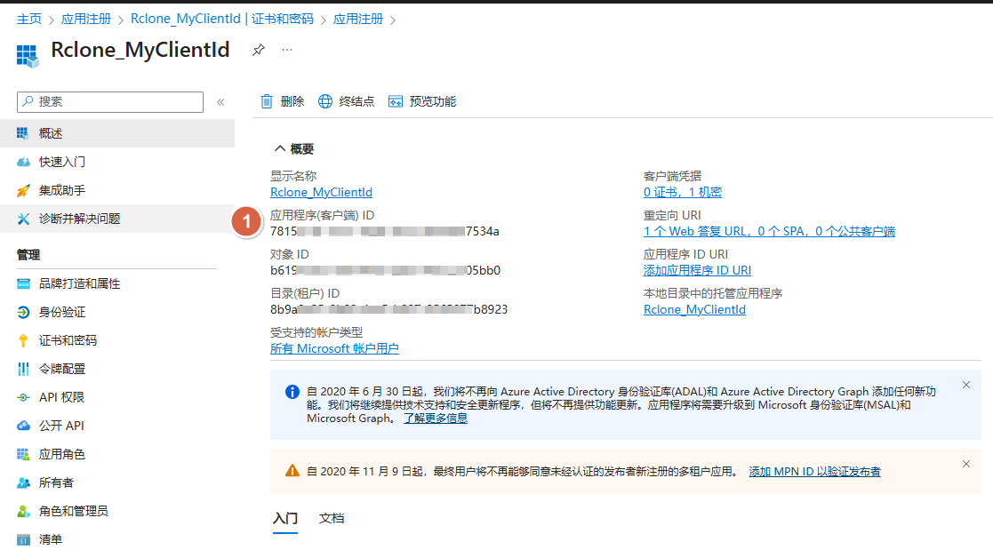Screen dimensions: 993x558
Task: Navigate to 主页 in the breadcrumb
Action: (28, 19)
